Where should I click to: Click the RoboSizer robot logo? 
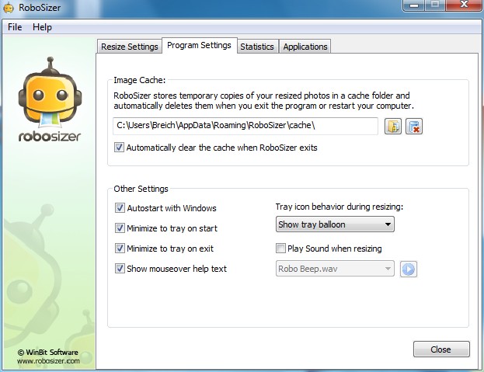pyautogui.click(x=50, y=99)
